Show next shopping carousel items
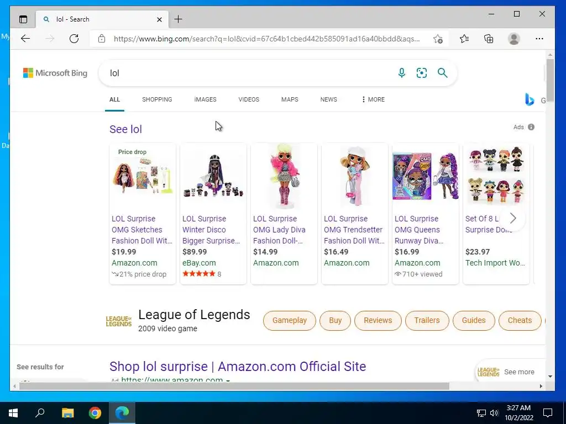Image resolution: width=566 pixels, height=424 pixels. point(513,218)
